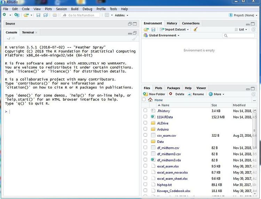
Task: Open the File menu
Action: pos(6,9)
